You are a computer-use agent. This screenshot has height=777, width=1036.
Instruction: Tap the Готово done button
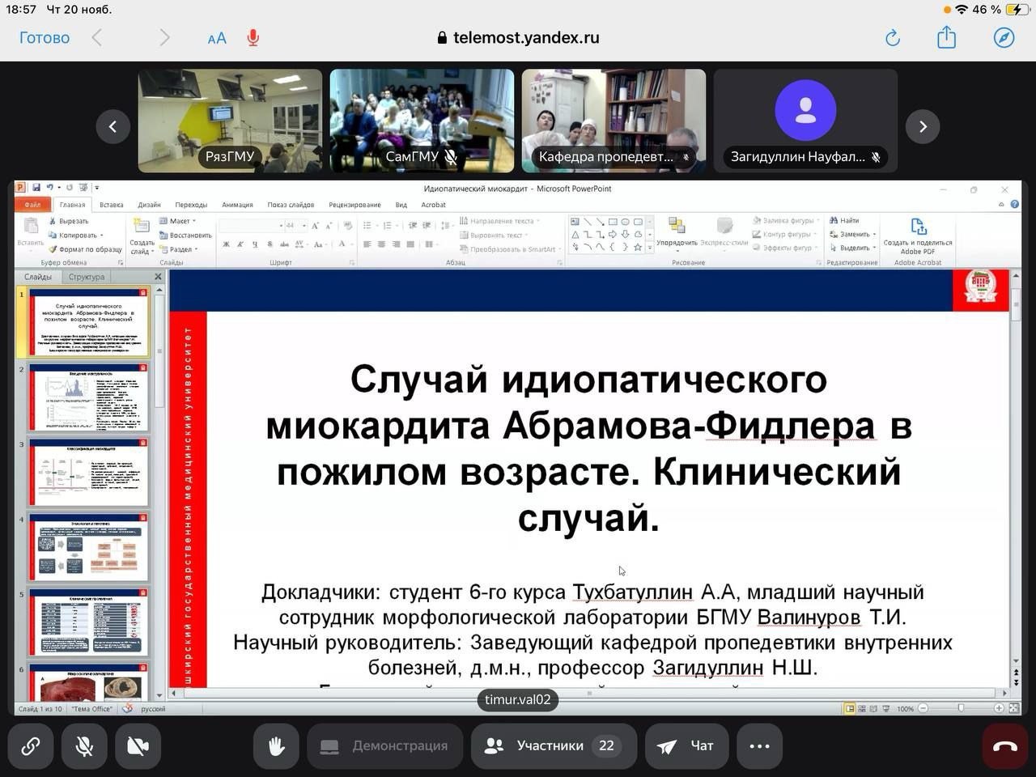click(45, 37)
